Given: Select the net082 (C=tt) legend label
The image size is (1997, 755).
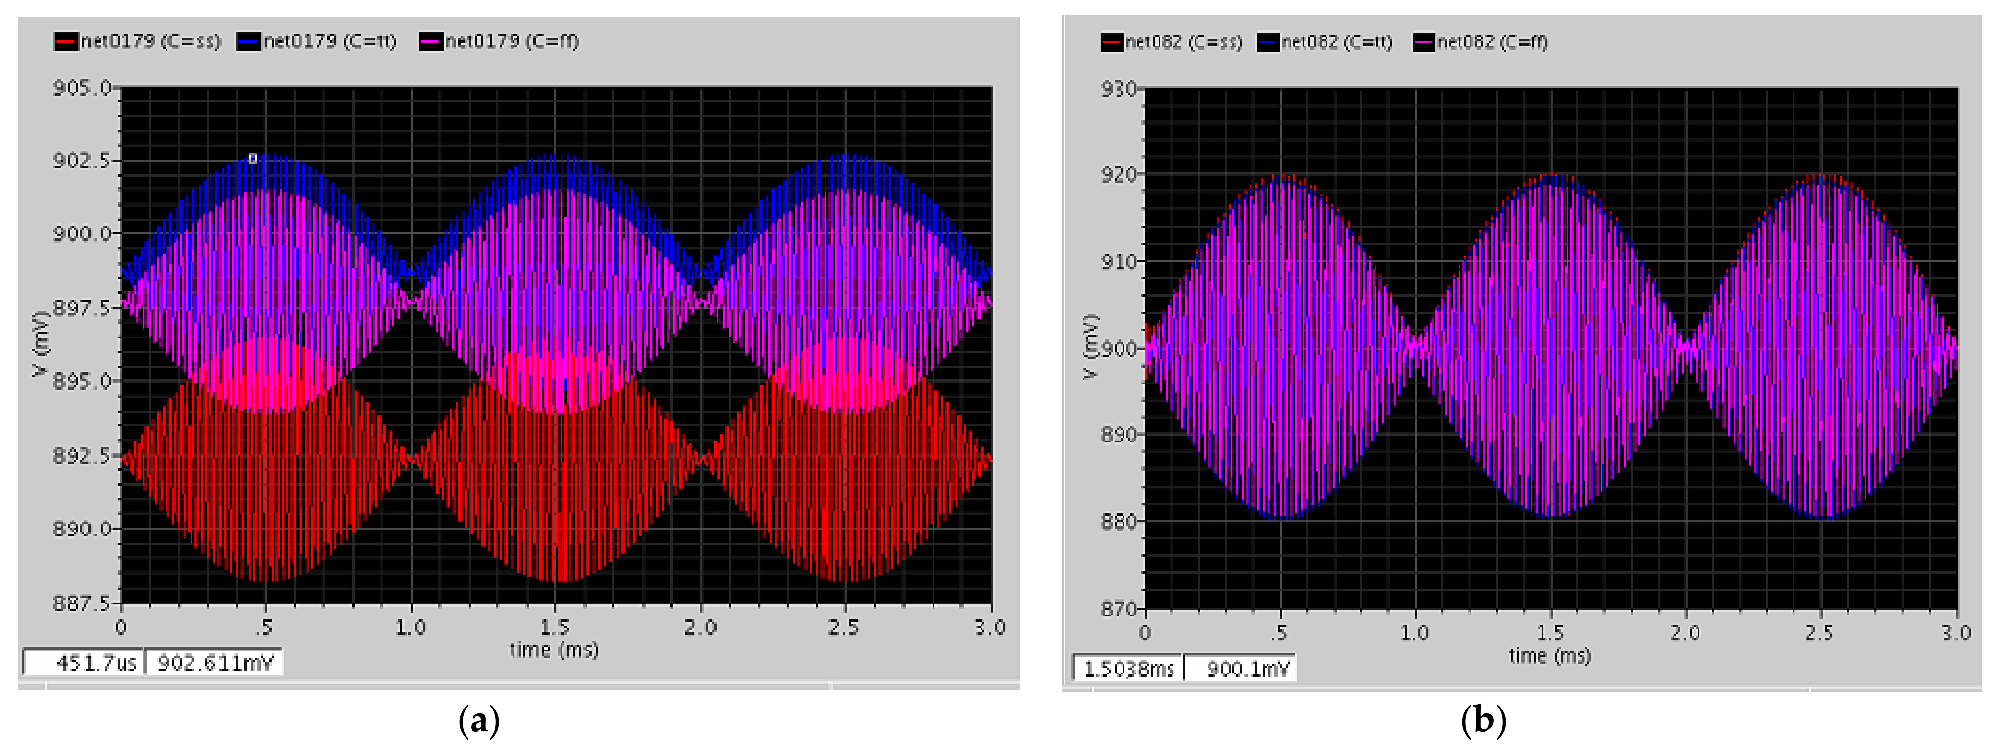Looking at the screenshot, I should point(1337,43).
